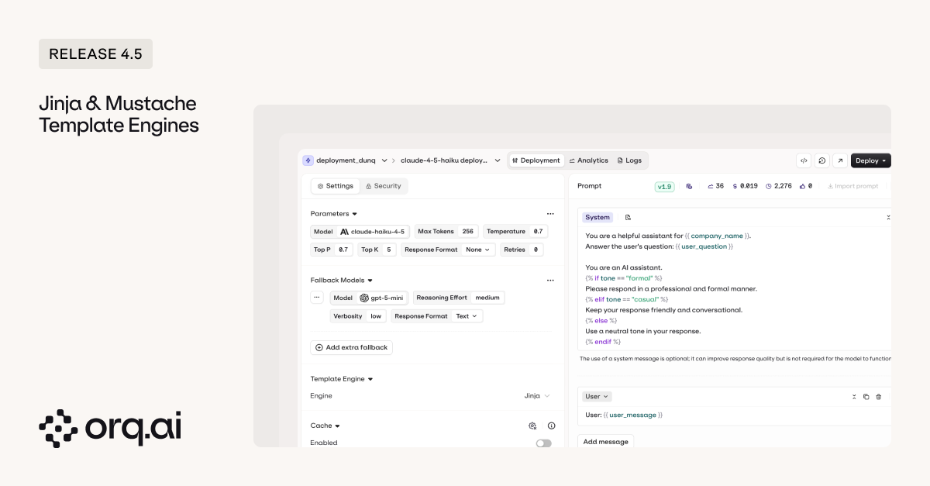Click the user_message variable
Image resolution: width=930 pixels, height=486 pixels.
[632, 415]
